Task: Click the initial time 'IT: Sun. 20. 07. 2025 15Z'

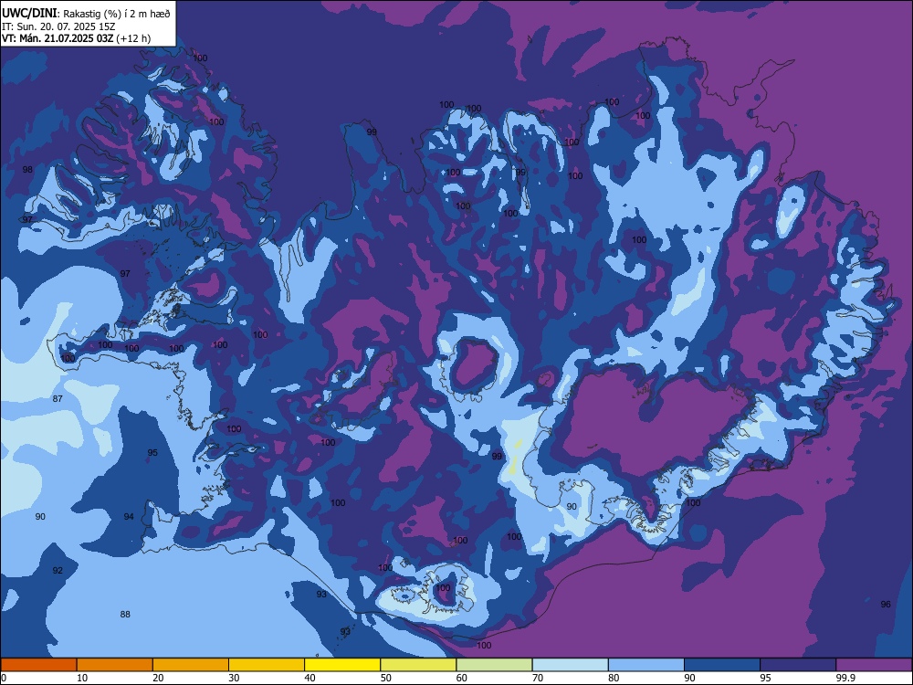Action: tap(57, 26)
